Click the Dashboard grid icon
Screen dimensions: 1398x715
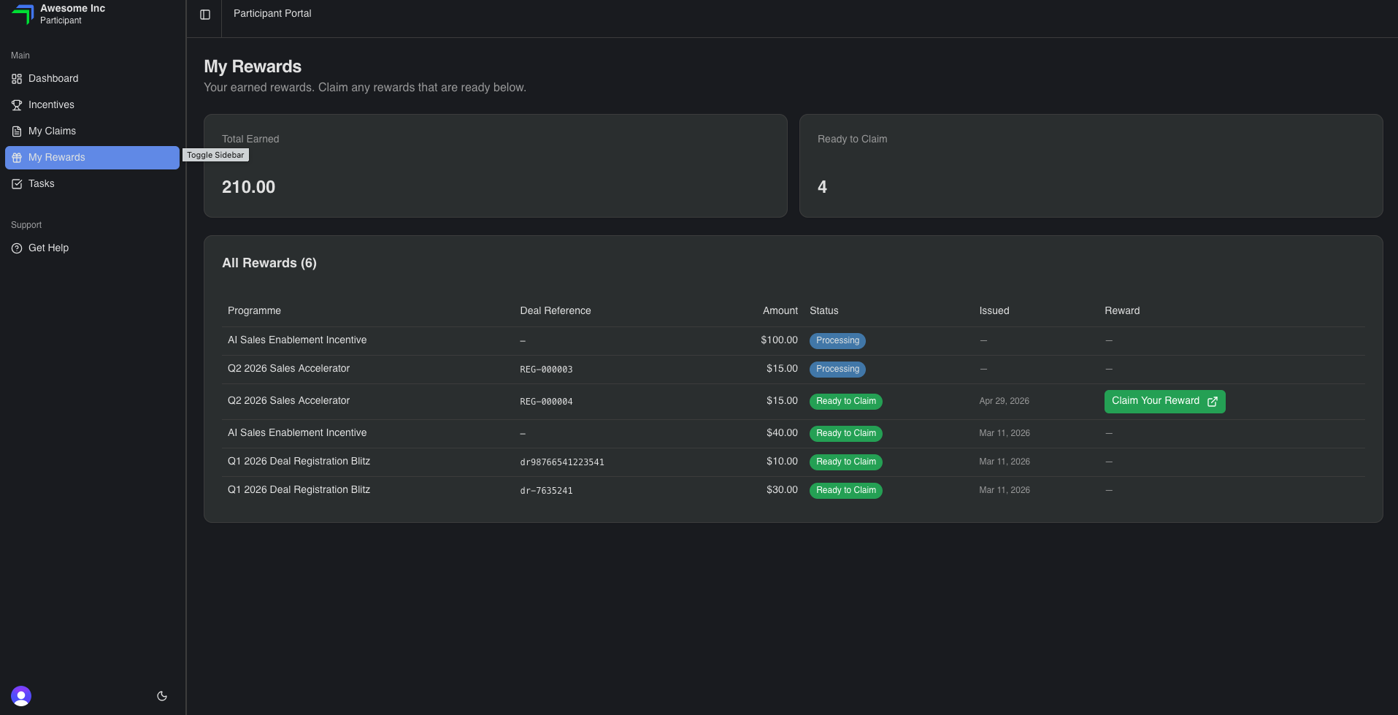point(17,79)
